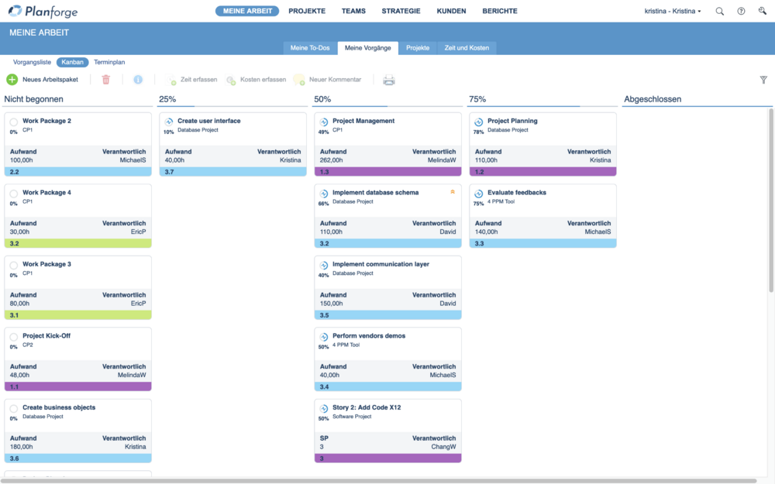This screenshot has height=484, width=775.
Task: Click the printer icon in toolbar
Action: coord(389,80)
